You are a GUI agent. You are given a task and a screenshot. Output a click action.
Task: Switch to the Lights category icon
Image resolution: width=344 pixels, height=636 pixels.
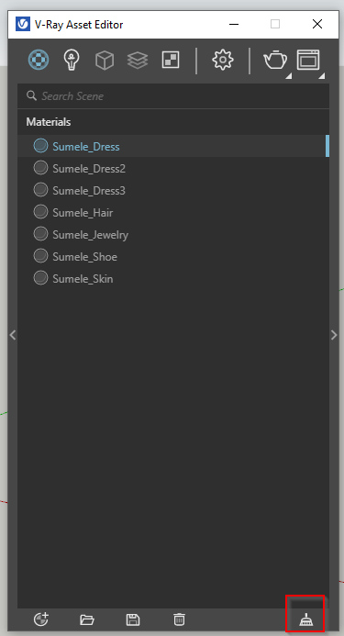point(72,60)
